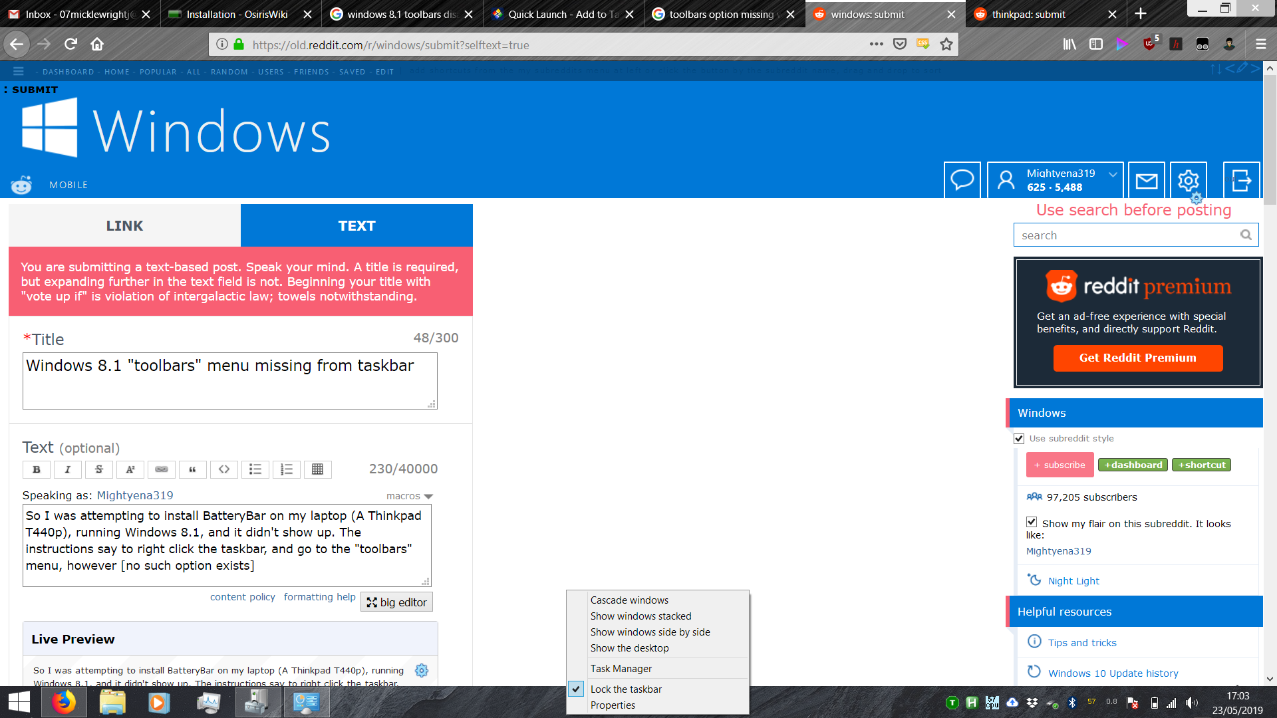Viewport: 1277px width, 718px height.
Task: Click into the Title text field
Action: pos(230,381)
